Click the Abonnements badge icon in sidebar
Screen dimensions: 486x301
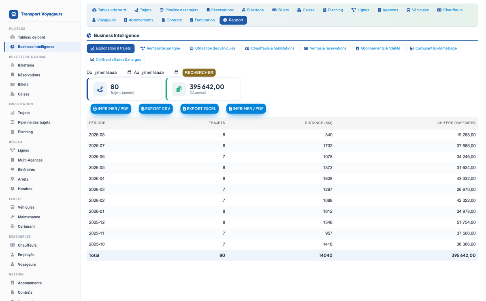click(13, 283)
